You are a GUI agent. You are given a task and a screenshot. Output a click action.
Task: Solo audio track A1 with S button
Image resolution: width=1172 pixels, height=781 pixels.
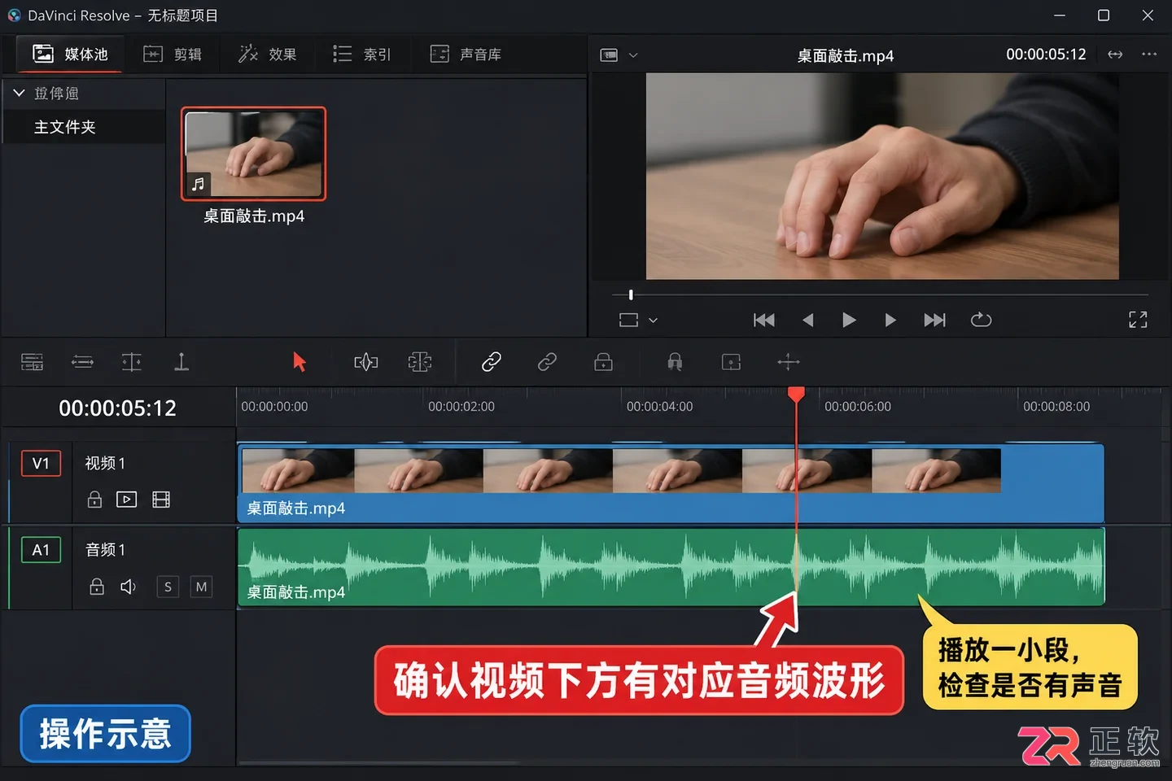(x=168, y=587)
